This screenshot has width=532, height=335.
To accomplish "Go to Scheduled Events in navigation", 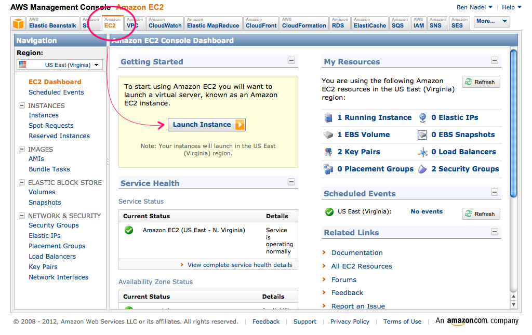I will click(56, 92).
